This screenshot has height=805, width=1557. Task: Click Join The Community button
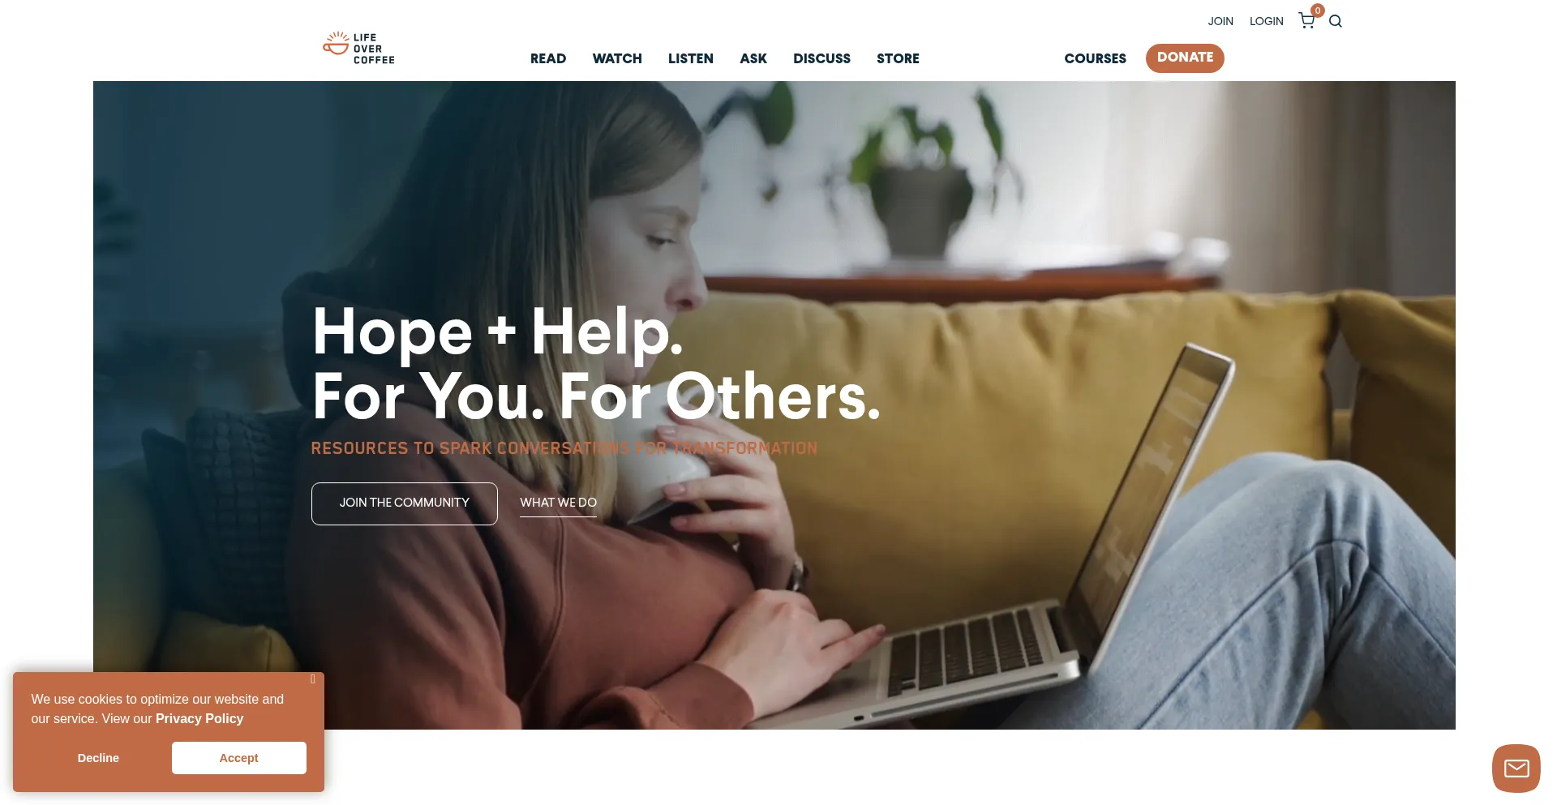pyautogui.click(x=405, y=503)
